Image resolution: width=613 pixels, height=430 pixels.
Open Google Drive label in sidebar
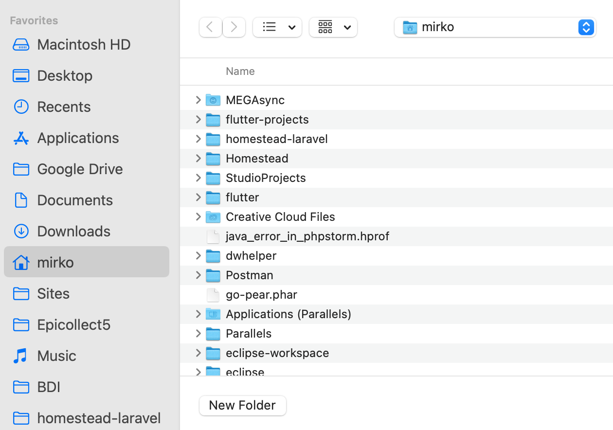pyautogui.click(x=80, y=169)
